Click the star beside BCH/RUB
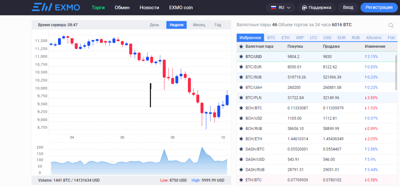400x187 pixels. click(x=241, y=129)
